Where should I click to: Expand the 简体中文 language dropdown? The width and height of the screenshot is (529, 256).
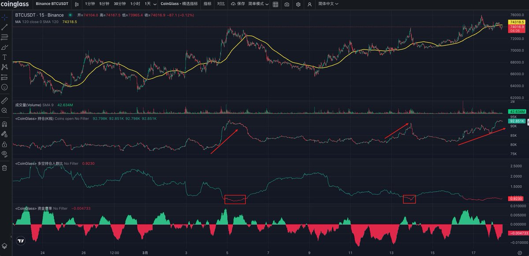coord(328,4)
